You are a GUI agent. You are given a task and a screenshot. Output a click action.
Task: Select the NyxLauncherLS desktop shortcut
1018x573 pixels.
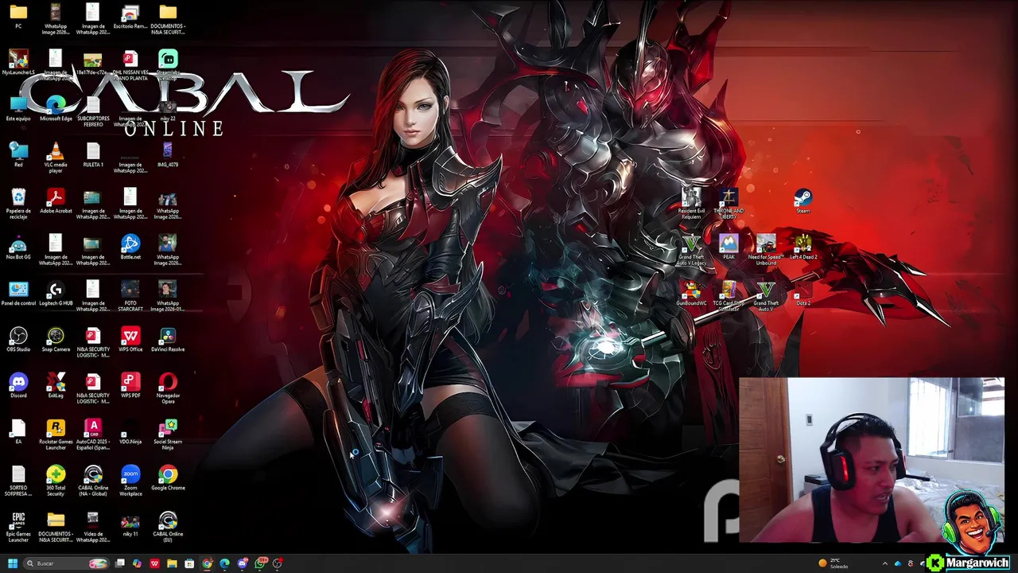click(18, 62)
